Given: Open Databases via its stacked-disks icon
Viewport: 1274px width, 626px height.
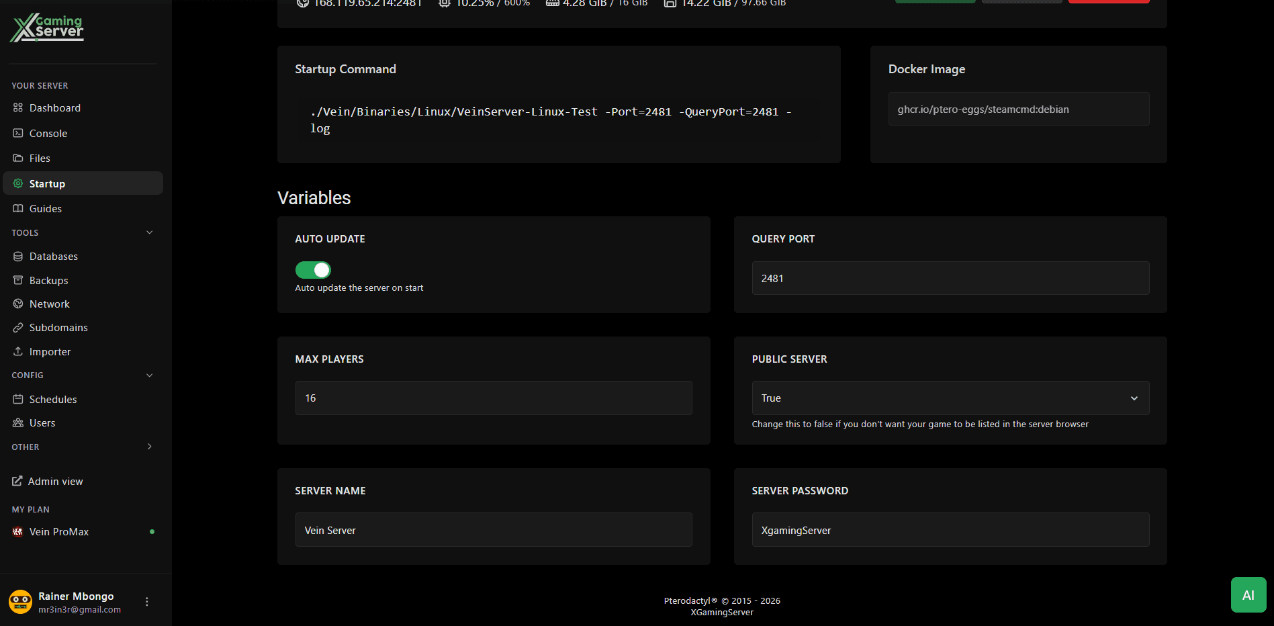Looking at the screenshot, I should 18,256.
